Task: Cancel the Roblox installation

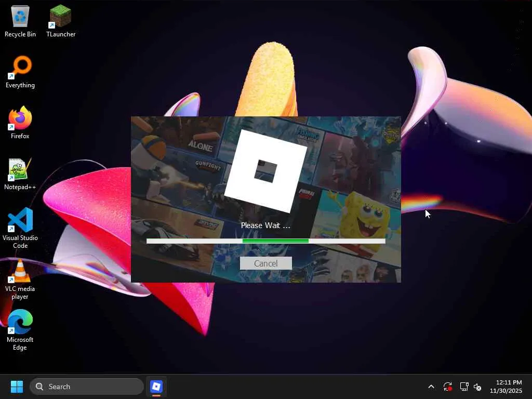Action: click(x=265, y=263)
